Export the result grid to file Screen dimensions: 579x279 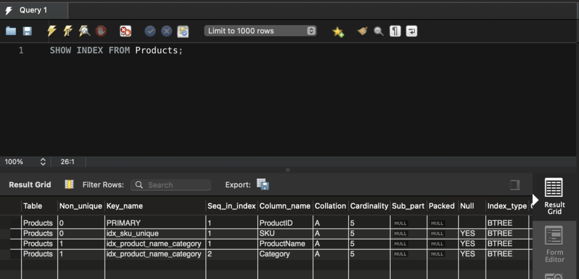(x=262, y=184)
